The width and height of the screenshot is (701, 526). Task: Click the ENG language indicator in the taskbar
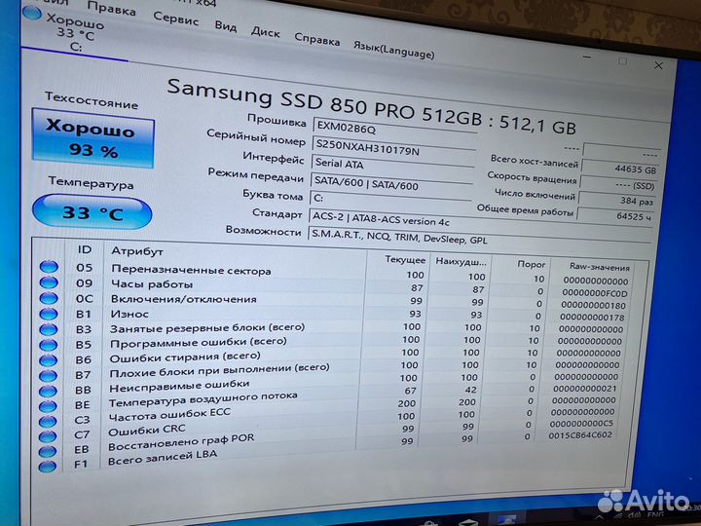[x=654, y=515]
